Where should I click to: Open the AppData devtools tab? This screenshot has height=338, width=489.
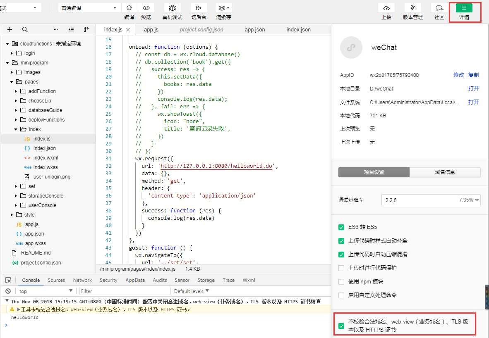point(135,280)
